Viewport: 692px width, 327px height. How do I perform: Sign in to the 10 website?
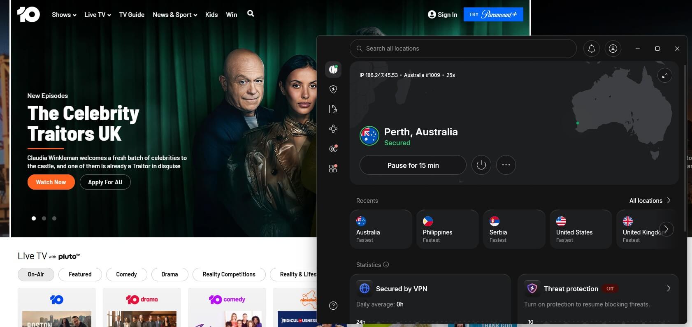pos(442,14)
